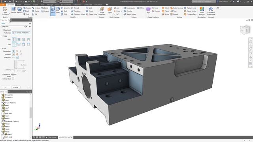This screenshot has width=253, height=142.
Task: Click Select Position(s) button
Action: point(21,33)
